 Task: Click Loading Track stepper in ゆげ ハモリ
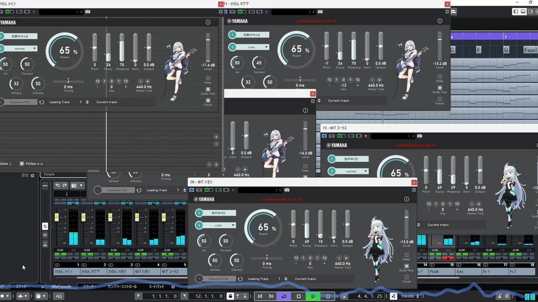click(286, 279)
